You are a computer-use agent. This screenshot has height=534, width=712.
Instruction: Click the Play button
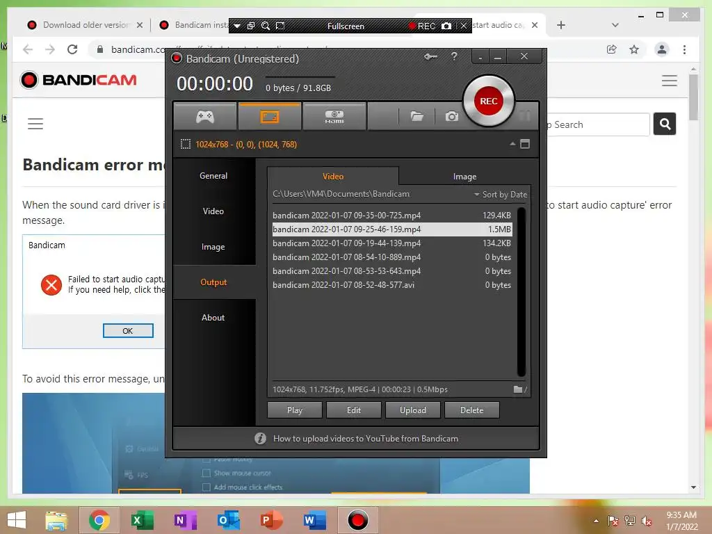point(295,410)
